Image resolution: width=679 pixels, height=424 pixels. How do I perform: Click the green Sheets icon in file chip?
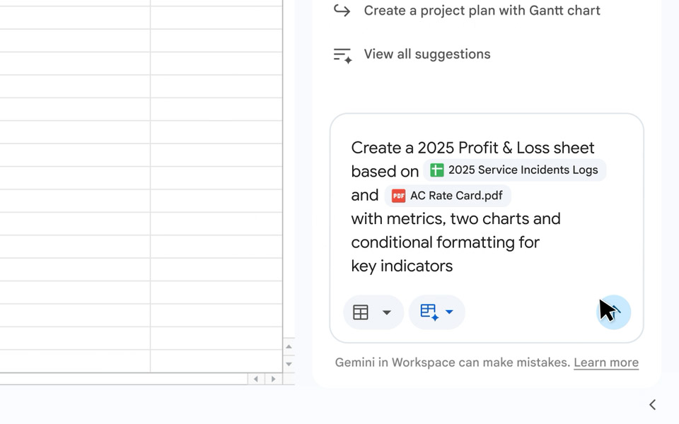pyautogui.click(x=437, y=170)
